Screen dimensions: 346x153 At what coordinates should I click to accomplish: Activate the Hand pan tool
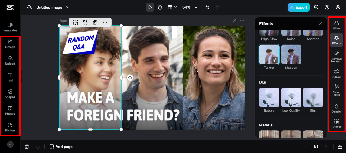click(x=160, y=7)
